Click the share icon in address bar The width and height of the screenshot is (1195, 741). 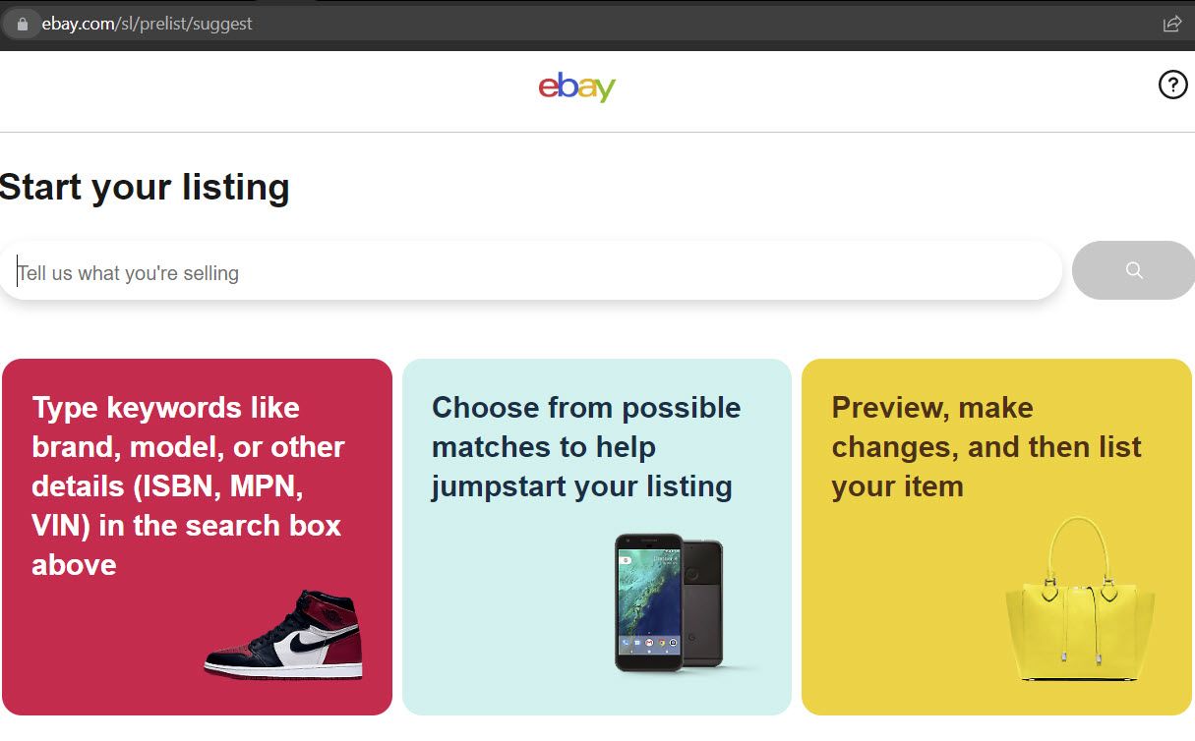pyautogui.click(x=1171, y=24)
